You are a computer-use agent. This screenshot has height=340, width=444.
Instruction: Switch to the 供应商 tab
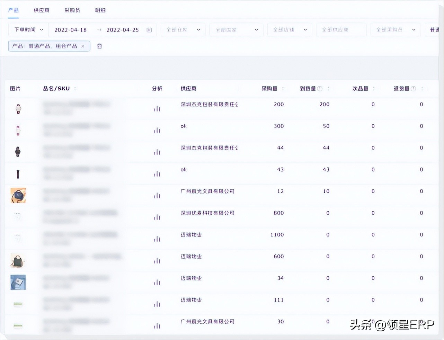click(x=41, y=10)
